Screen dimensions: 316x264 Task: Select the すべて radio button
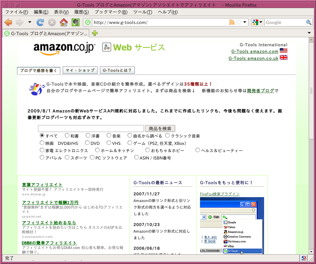tap(42, 135)
